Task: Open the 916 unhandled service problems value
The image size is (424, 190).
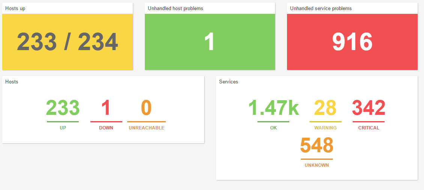Action: tap(352, 42)
